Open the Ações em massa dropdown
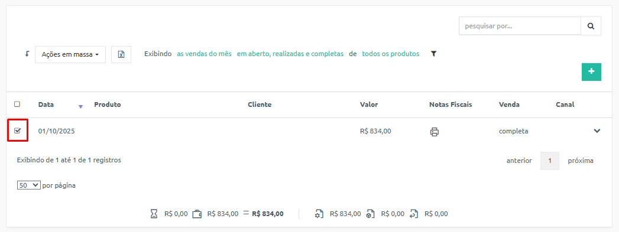 coord(70,54)
